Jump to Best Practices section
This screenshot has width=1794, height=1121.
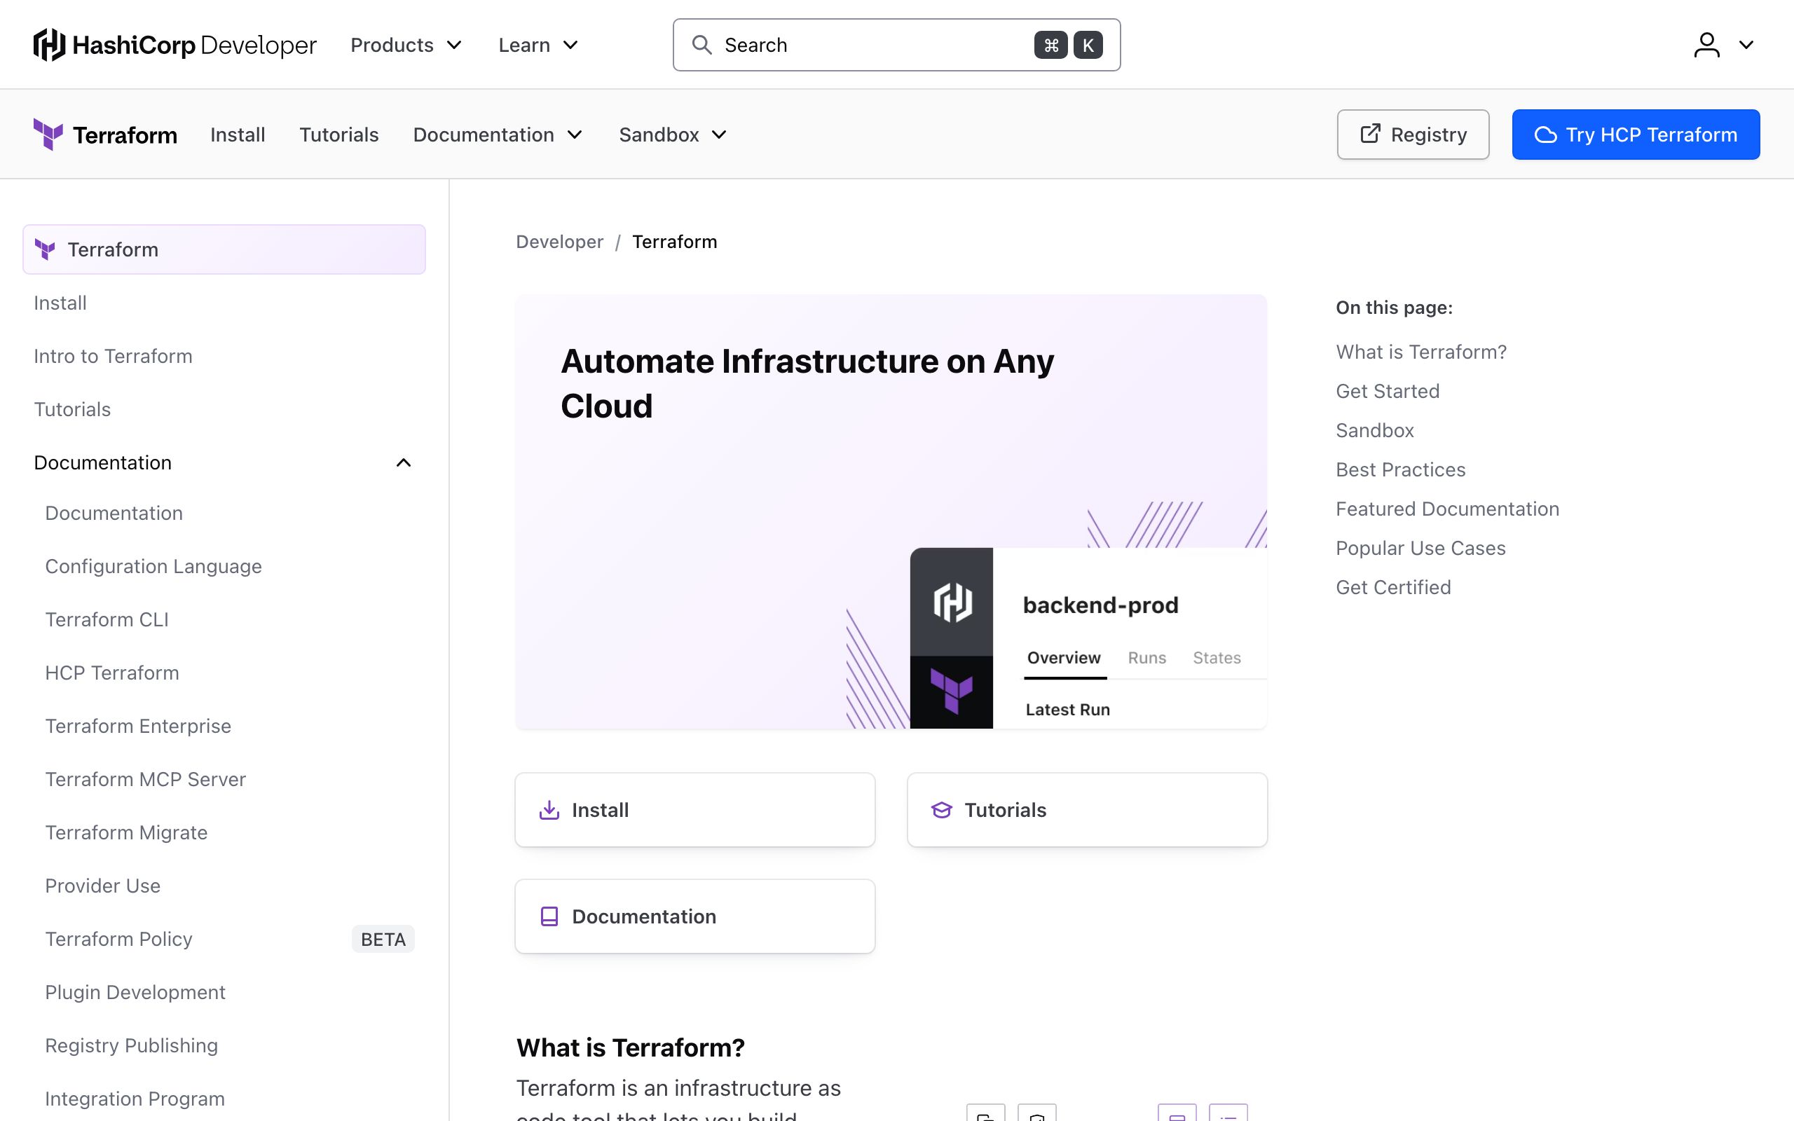click(x=1400, y=470)
